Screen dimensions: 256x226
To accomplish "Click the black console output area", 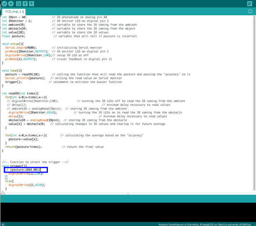I will [128, 212].
